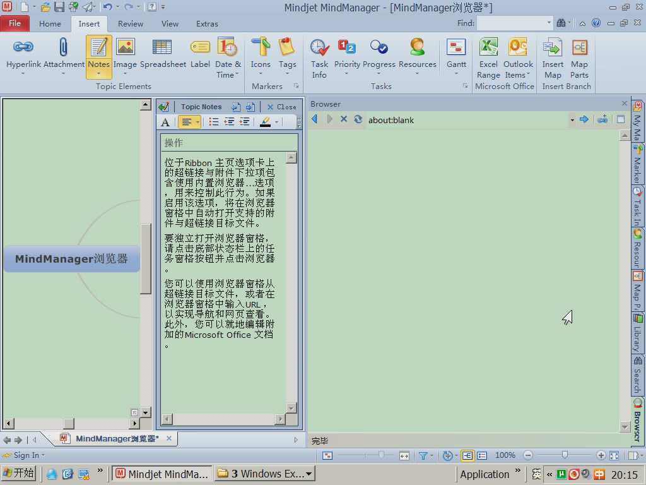Click the Mindjet MindManager taskbar button
This screenshot has width=646, height=485.
[162, 474]
